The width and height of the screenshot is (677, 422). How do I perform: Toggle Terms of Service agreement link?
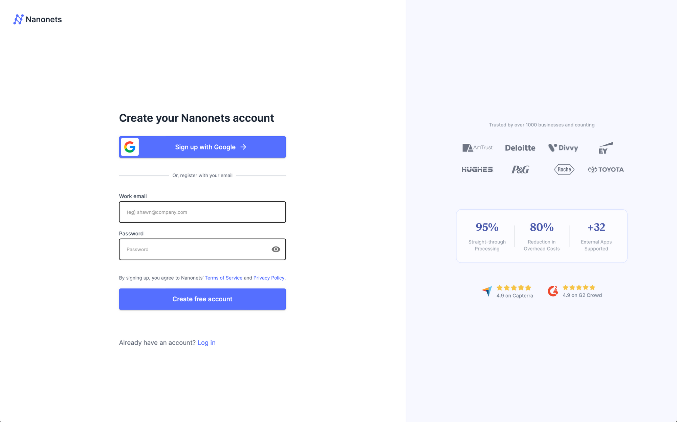(223, 278)
